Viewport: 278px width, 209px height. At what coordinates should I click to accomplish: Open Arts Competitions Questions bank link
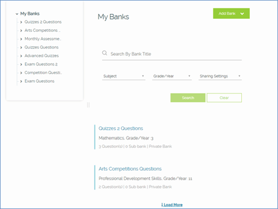click(130, 169)
